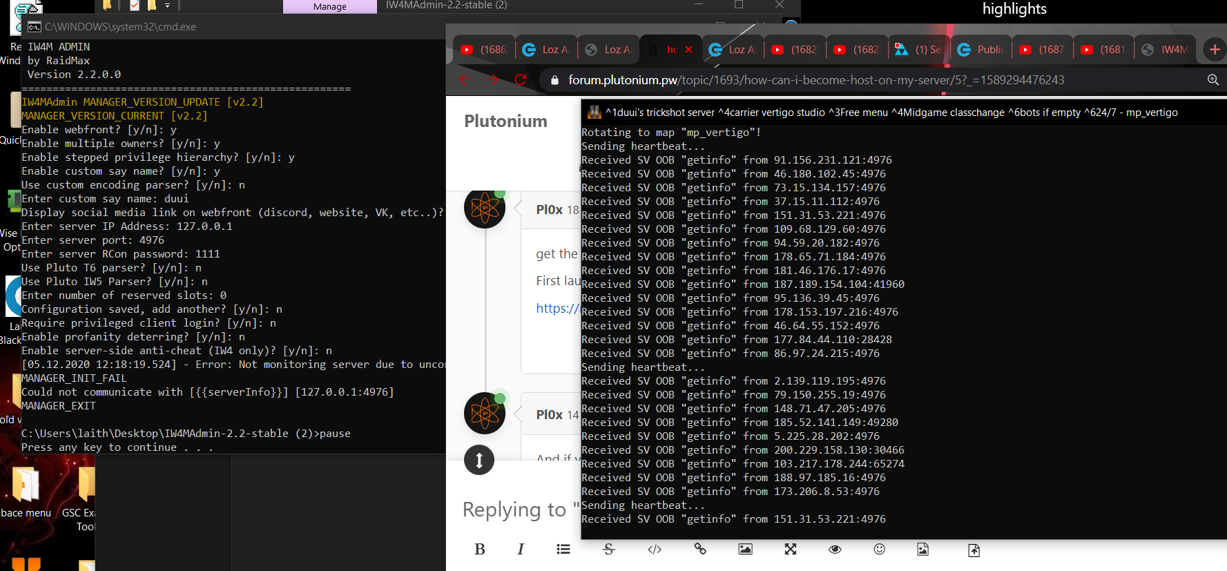Close the active forum tab
Image resolution: width=1227 pixels, height=571 pixels.
[688, 49]
